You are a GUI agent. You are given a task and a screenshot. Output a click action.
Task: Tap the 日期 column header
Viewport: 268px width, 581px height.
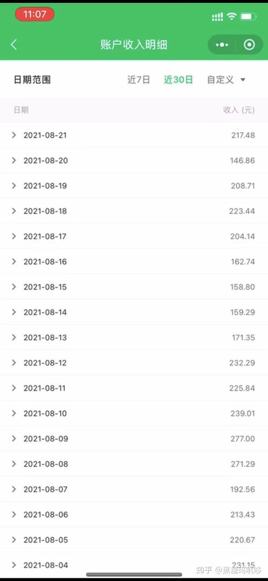pos(21,110)
